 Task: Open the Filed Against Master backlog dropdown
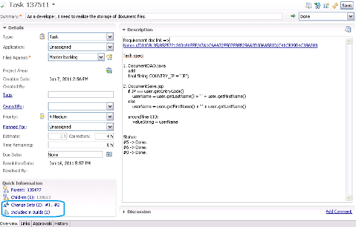point(101,57)
